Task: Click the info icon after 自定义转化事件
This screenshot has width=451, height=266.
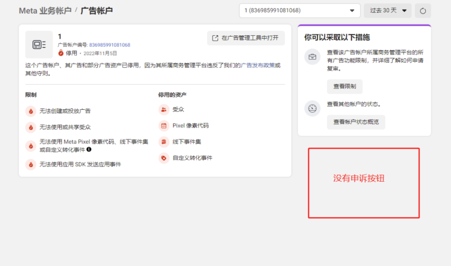Action: point(89,149)
